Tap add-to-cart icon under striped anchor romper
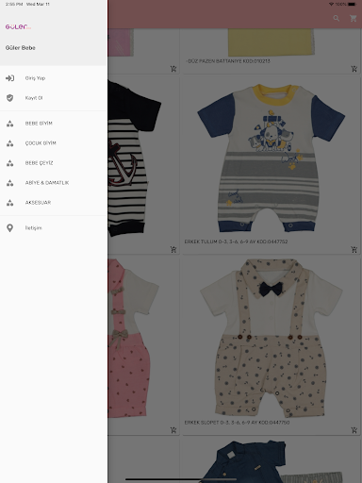362x483 pixels. point(173,249)
